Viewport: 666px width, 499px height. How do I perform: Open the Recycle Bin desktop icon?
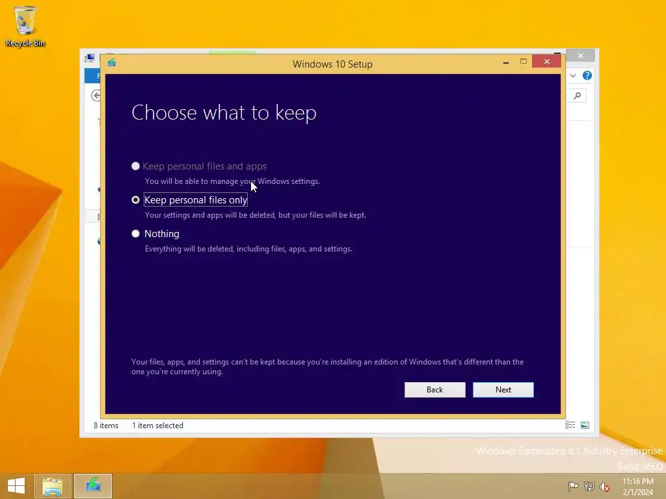click(x=25, y=25)
